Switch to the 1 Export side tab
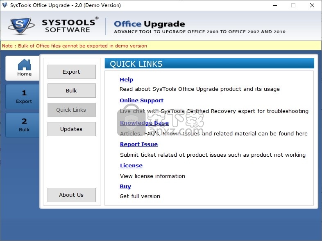This screenshot has width=322, height=241. pos(23,97)
